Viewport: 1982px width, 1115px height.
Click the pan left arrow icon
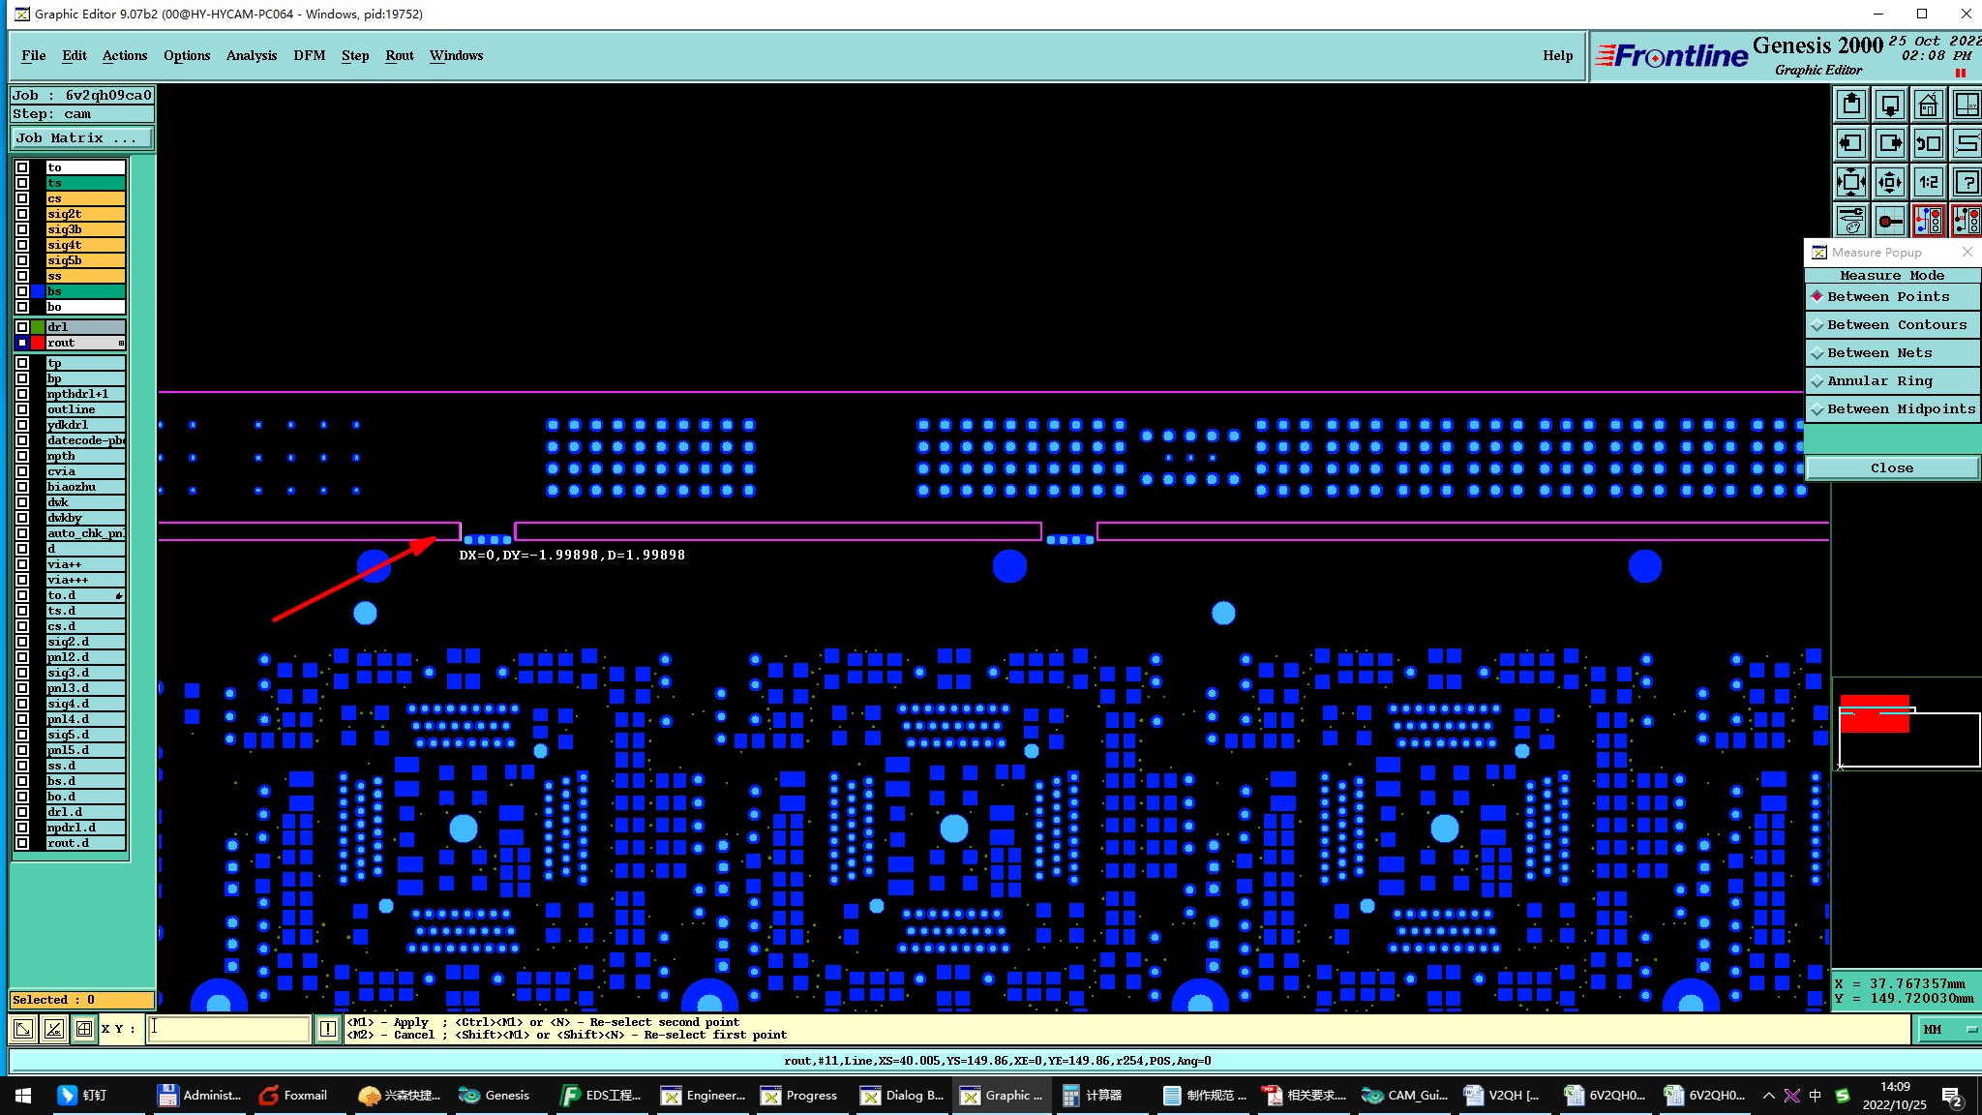pos(1850,143)
